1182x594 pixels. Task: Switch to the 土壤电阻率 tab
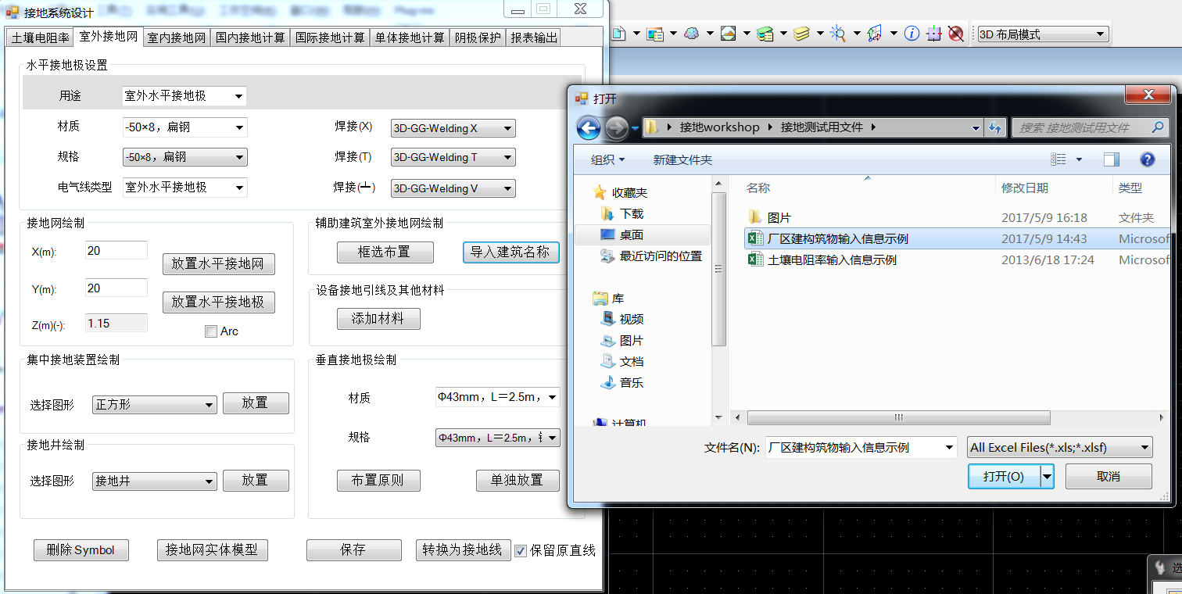click(41, 38)
